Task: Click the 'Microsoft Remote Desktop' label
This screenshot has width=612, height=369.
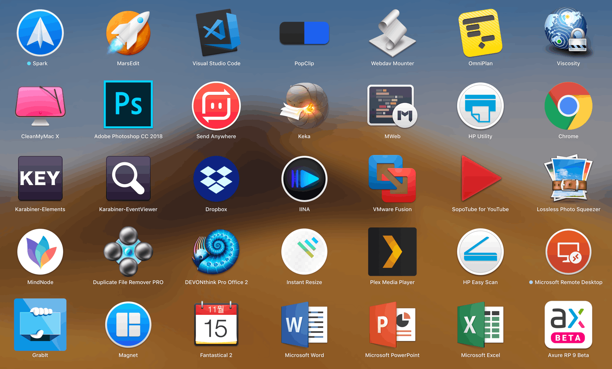Action: (x=568, y=282)
